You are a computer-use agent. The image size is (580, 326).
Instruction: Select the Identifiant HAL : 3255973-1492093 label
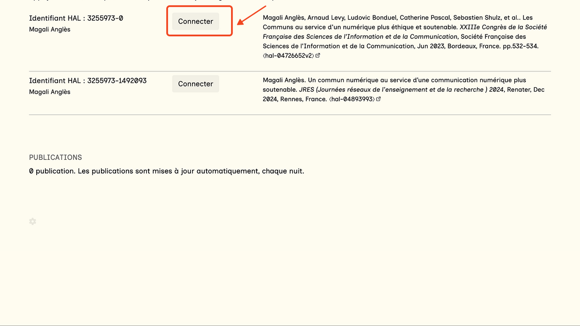pyautogui.click(x=88, y=81)
